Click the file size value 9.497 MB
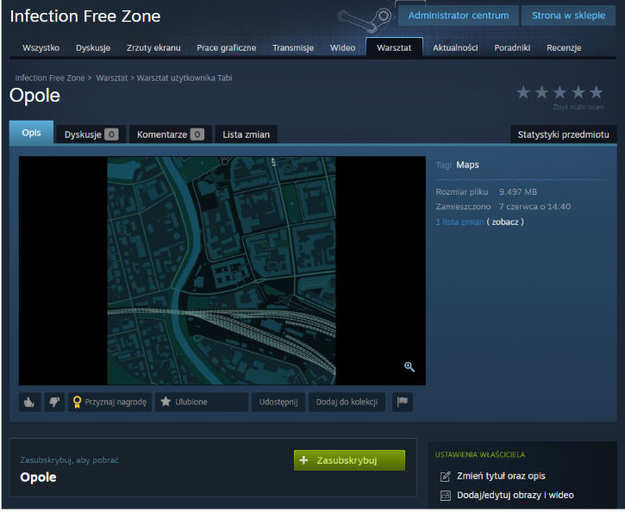The image size is (625, 512). click(x=518, y=192)
